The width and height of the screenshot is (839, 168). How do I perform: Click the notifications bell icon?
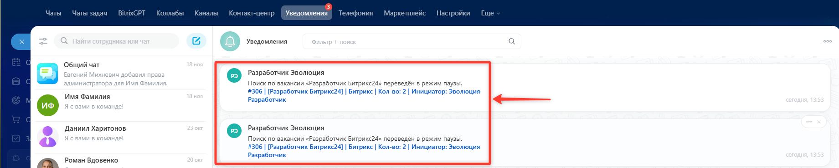tap(230, 41)
